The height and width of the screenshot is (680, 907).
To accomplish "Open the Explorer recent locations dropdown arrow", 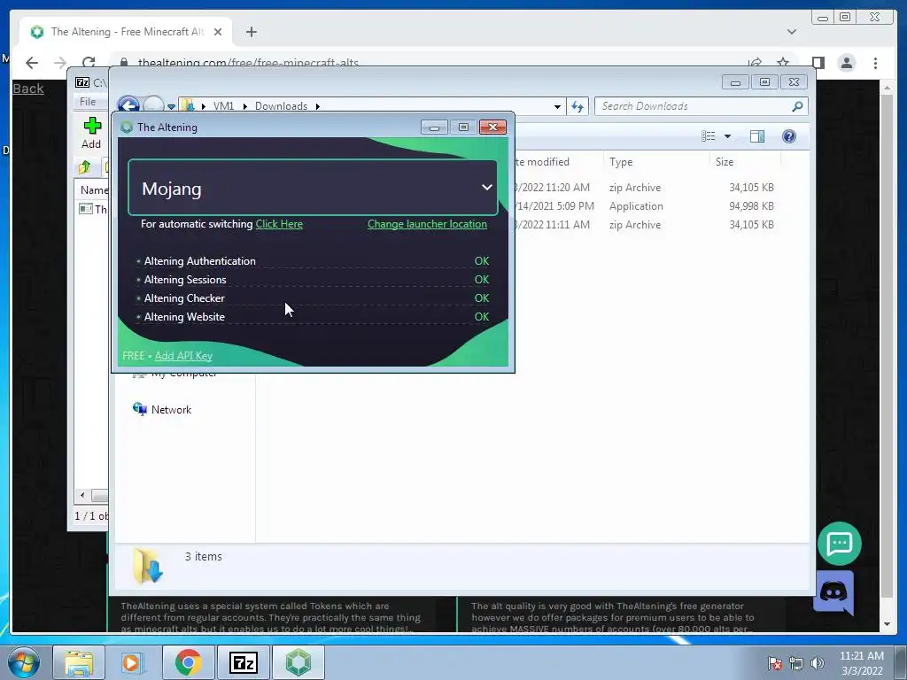I will 171,106.
